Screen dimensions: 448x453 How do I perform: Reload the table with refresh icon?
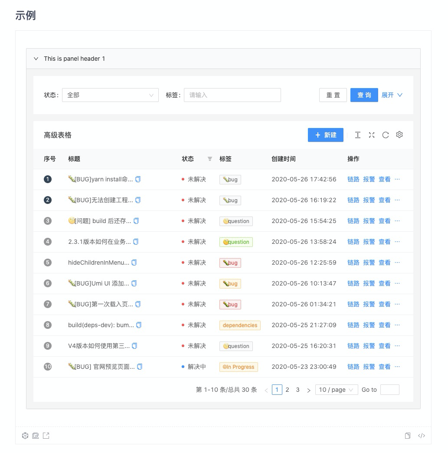pos(385,135)
